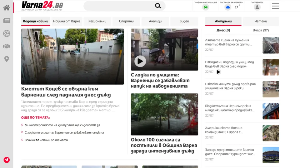This screenshot has width=300, height=168.
Task: Click the 17° temperature reading
Action: pyautogui.click(x=237, y=7)
